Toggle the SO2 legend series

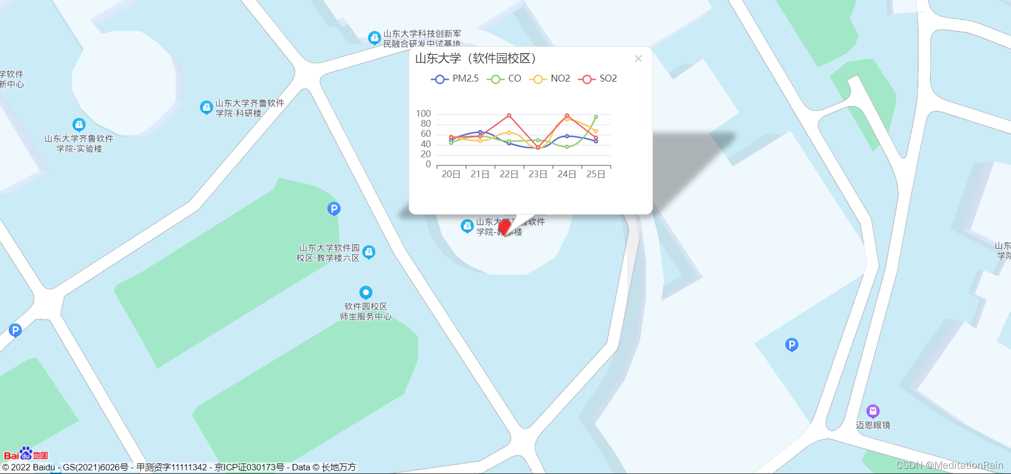coord(597,79)
